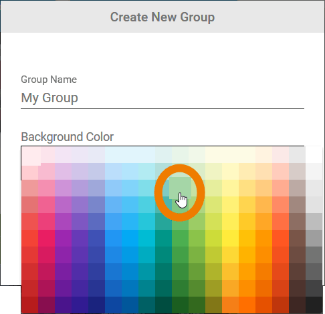Click the Create New Group dialog header

pyautogui.click(x=162, y=17)
